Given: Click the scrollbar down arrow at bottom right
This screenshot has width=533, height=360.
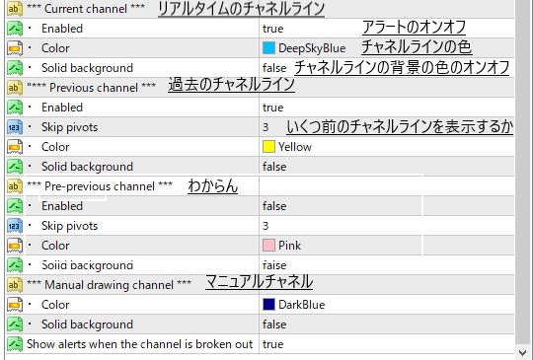Looking at the screenshot, I should (x=522, y=352).
